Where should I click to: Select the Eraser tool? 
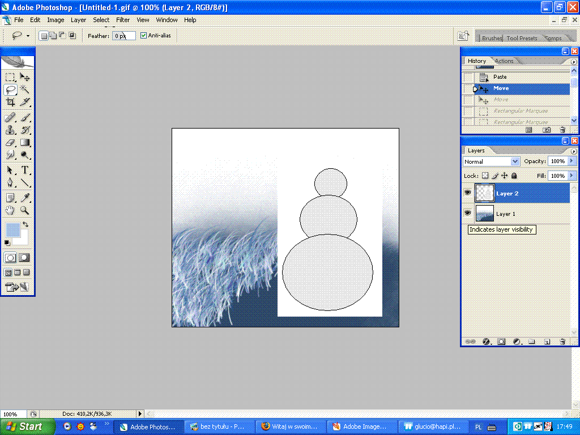pos(10,143)
